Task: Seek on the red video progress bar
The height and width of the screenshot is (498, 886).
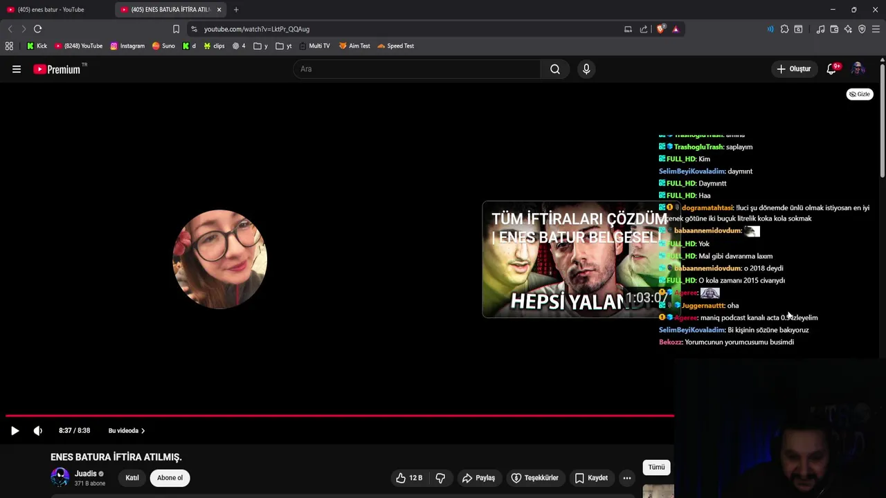Action: pos(339,416)
